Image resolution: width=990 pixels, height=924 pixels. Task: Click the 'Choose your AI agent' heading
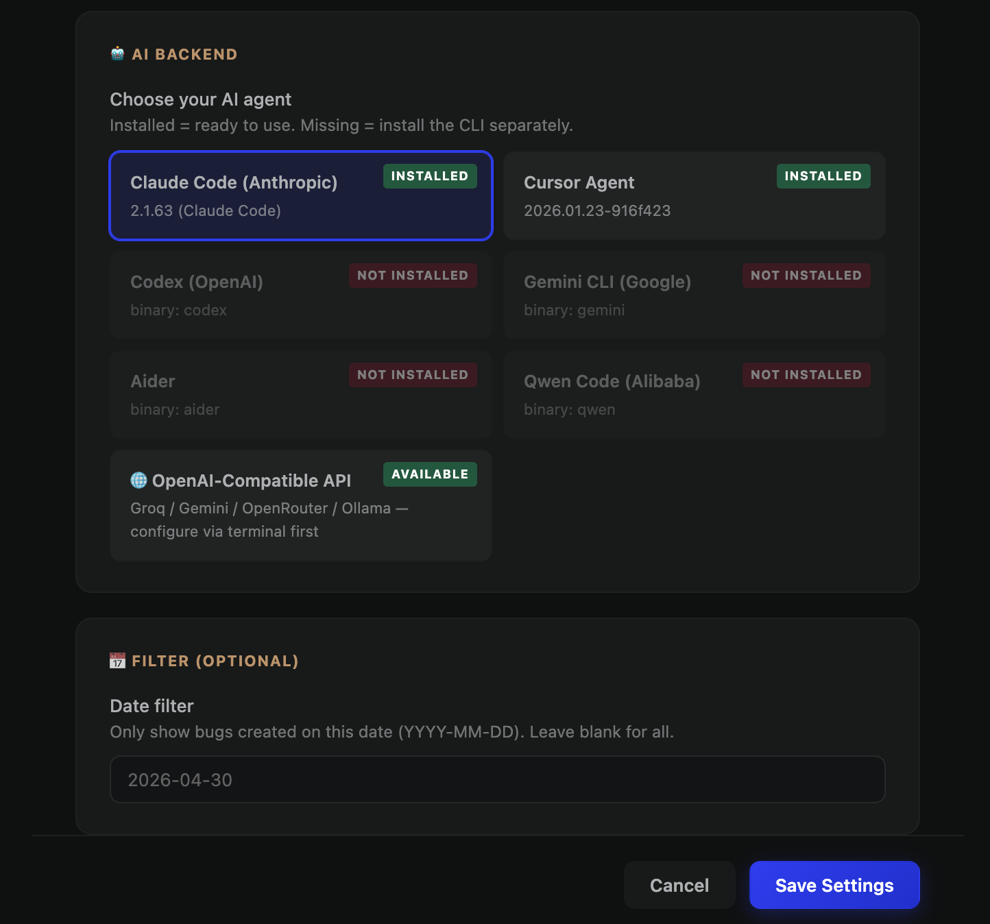[x=201, y=99]
